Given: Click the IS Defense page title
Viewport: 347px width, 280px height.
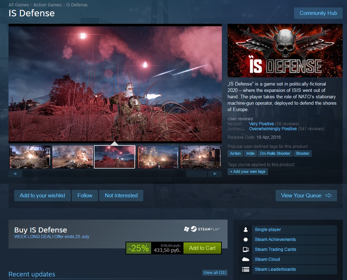Looking at the screenshot, I should coord(32,13).
